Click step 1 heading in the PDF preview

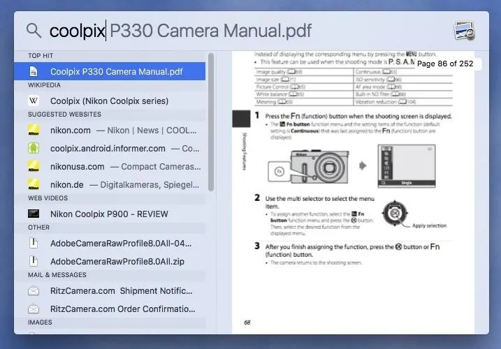[358, 117]
